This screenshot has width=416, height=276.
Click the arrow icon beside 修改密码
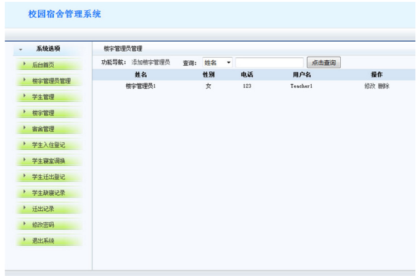(24, 224)
